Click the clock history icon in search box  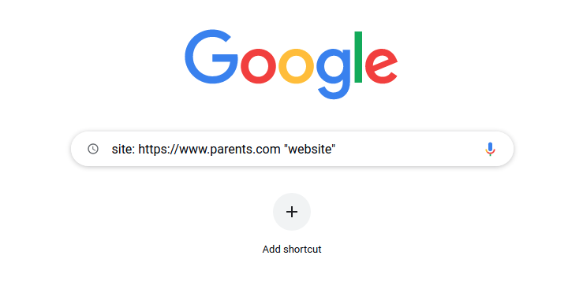[93, 149]
